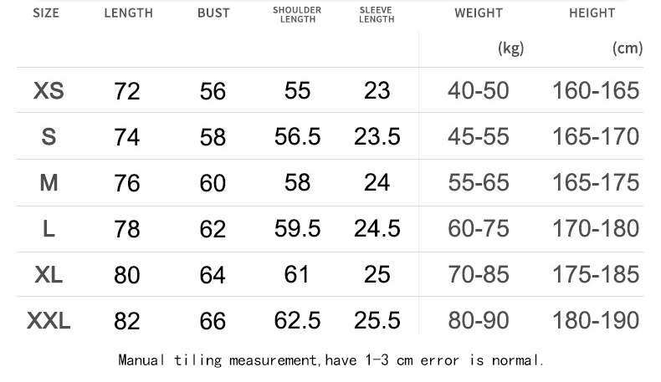Click the SLEEVE LENGTH header
Image resolution: width=661 pixels, height=382 pixels.
tap(377, 14)
